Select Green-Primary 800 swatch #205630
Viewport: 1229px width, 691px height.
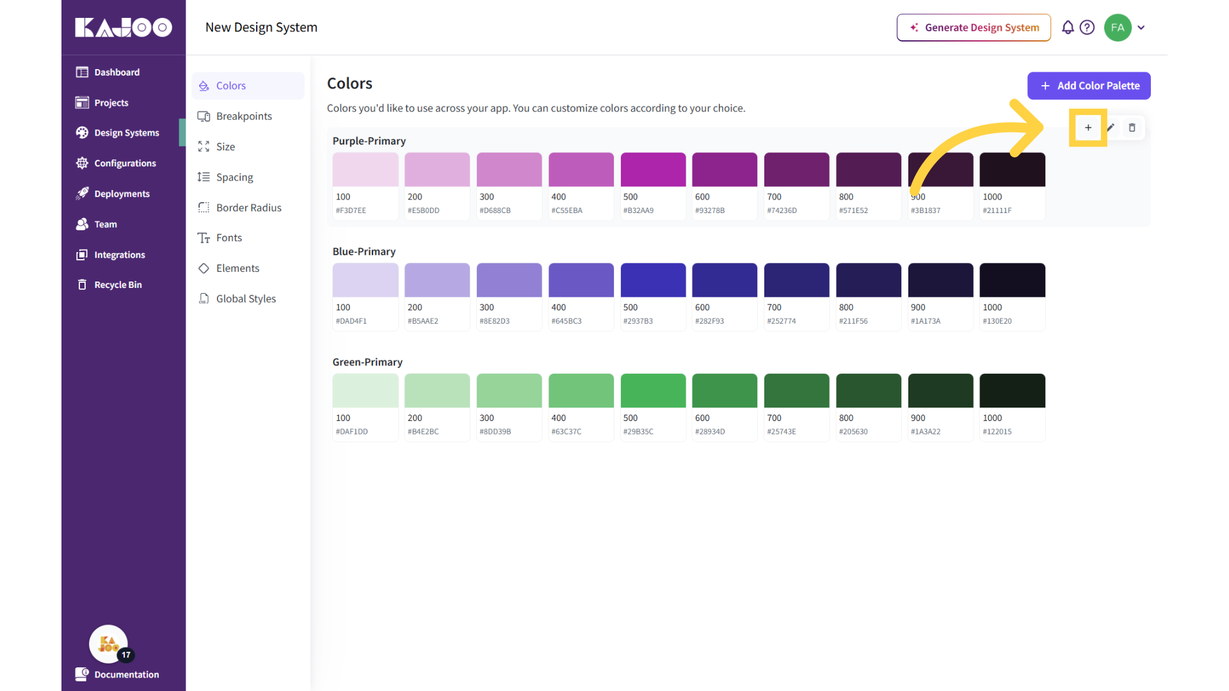point(869,408)
